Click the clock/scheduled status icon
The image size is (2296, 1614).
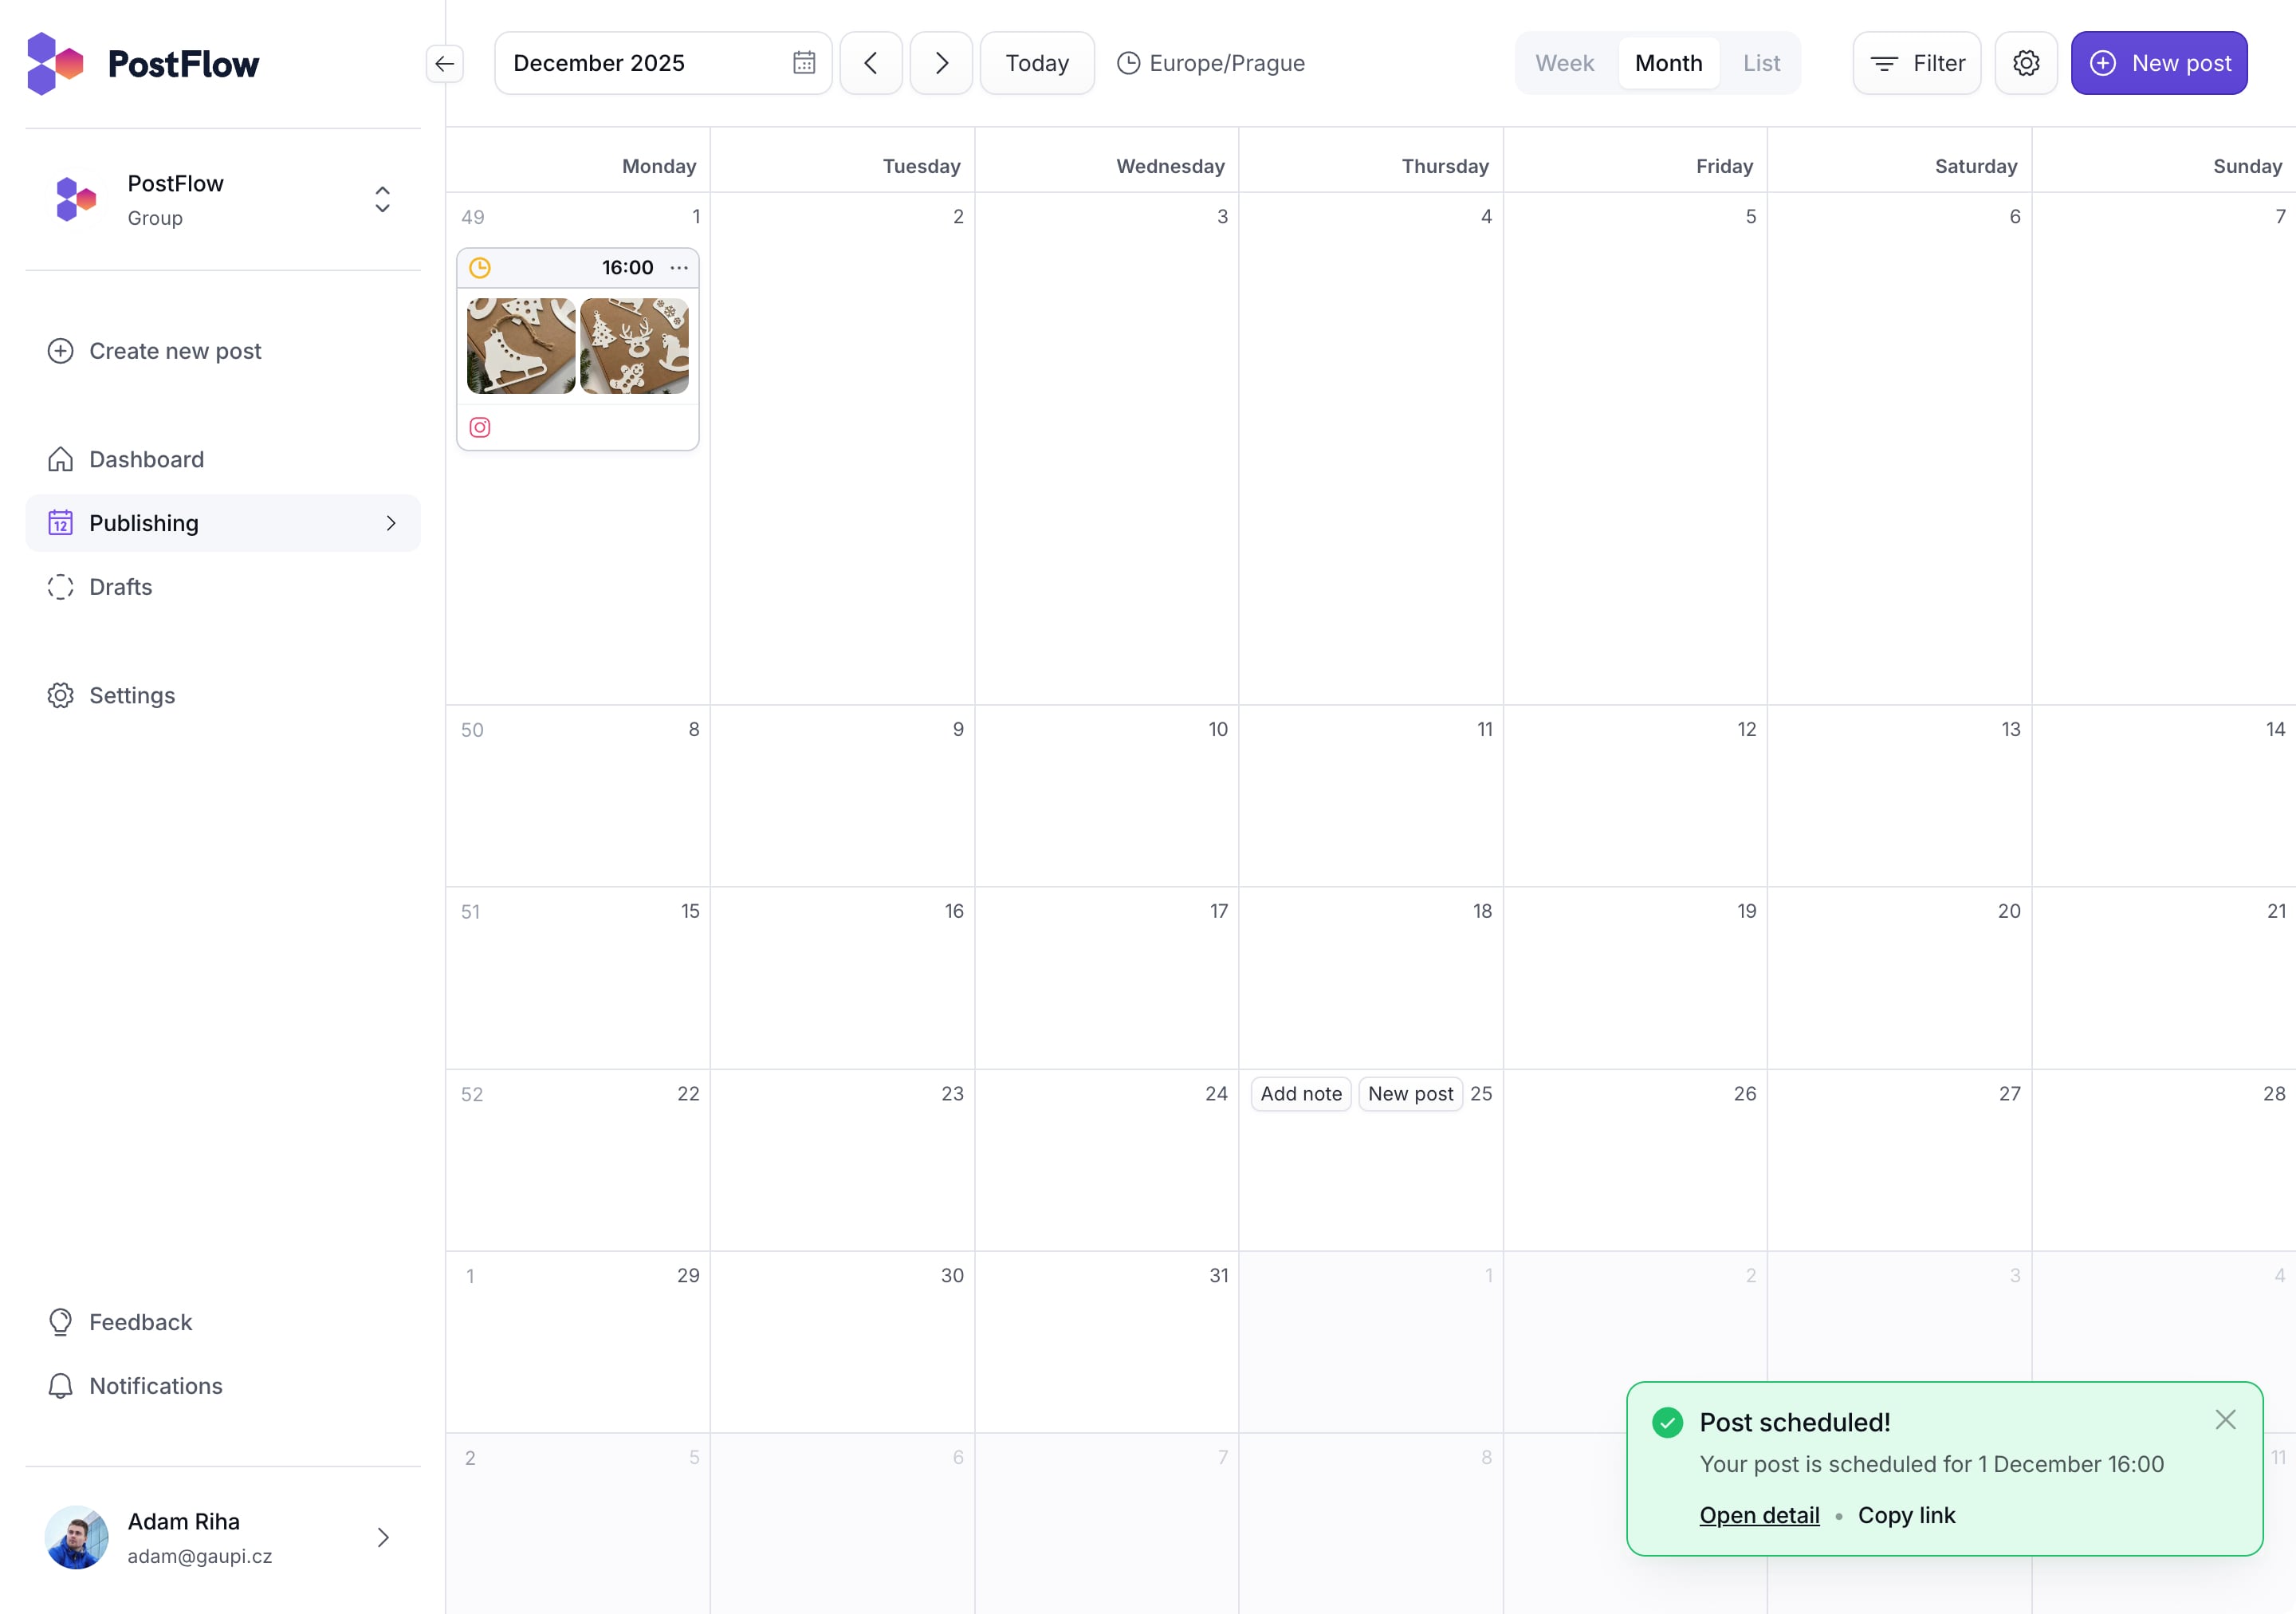coord(480,267)
